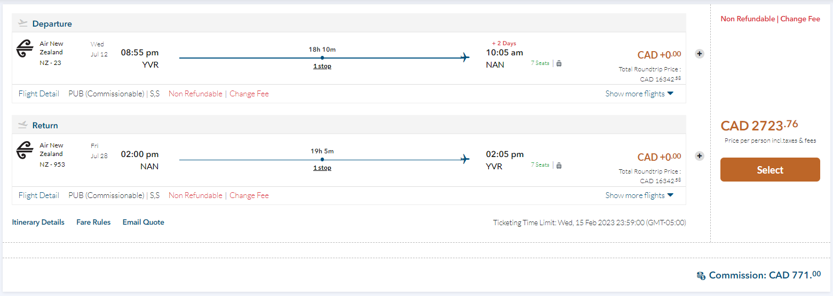View Flight Detail for the return flight
The image size is (833, 296).
38,195
